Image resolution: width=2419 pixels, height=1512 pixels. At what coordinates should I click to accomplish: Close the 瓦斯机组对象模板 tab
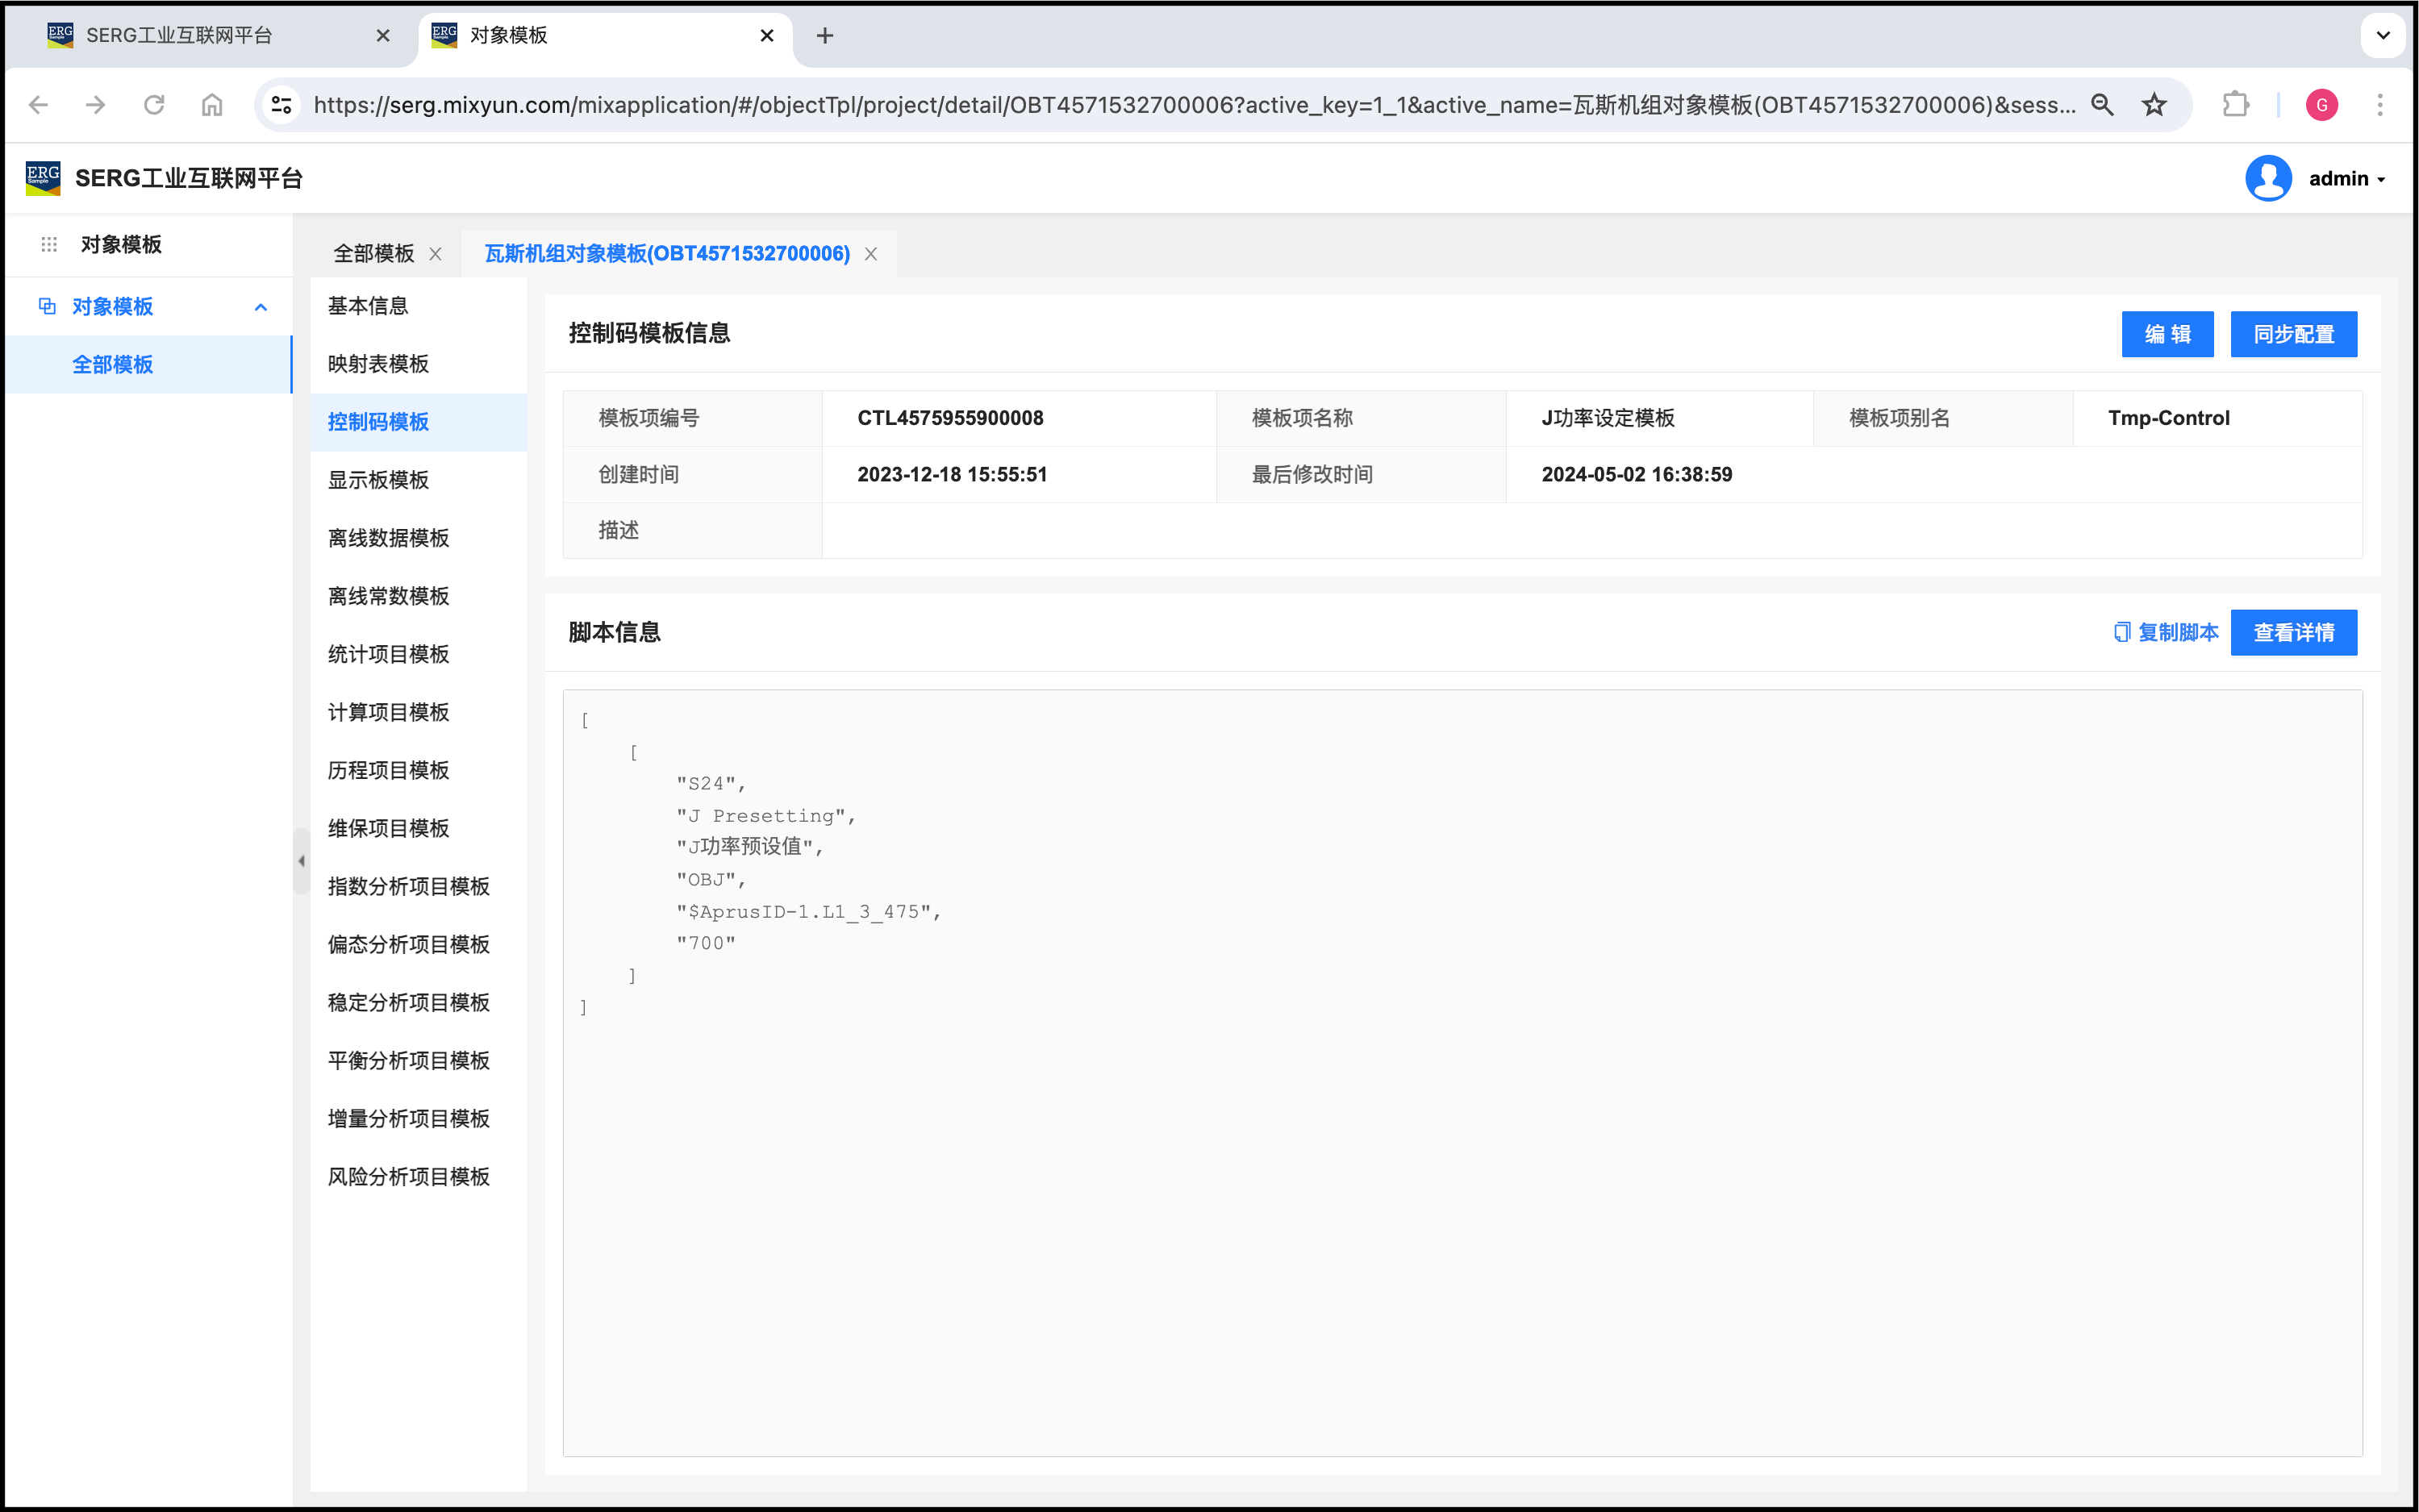pos(871,254)
